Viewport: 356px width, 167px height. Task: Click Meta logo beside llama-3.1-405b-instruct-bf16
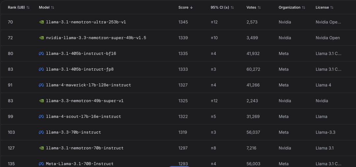click(41, 54)
